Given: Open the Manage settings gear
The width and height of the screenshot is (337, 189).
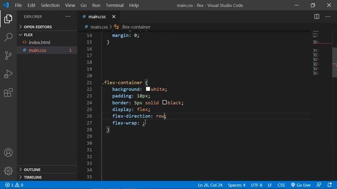Looking at the screenshot, I should 8,171.
